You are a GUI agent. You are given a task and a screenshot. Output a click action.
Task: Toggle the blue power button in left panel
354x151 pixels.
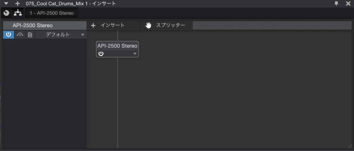click(x=8, y=35)
